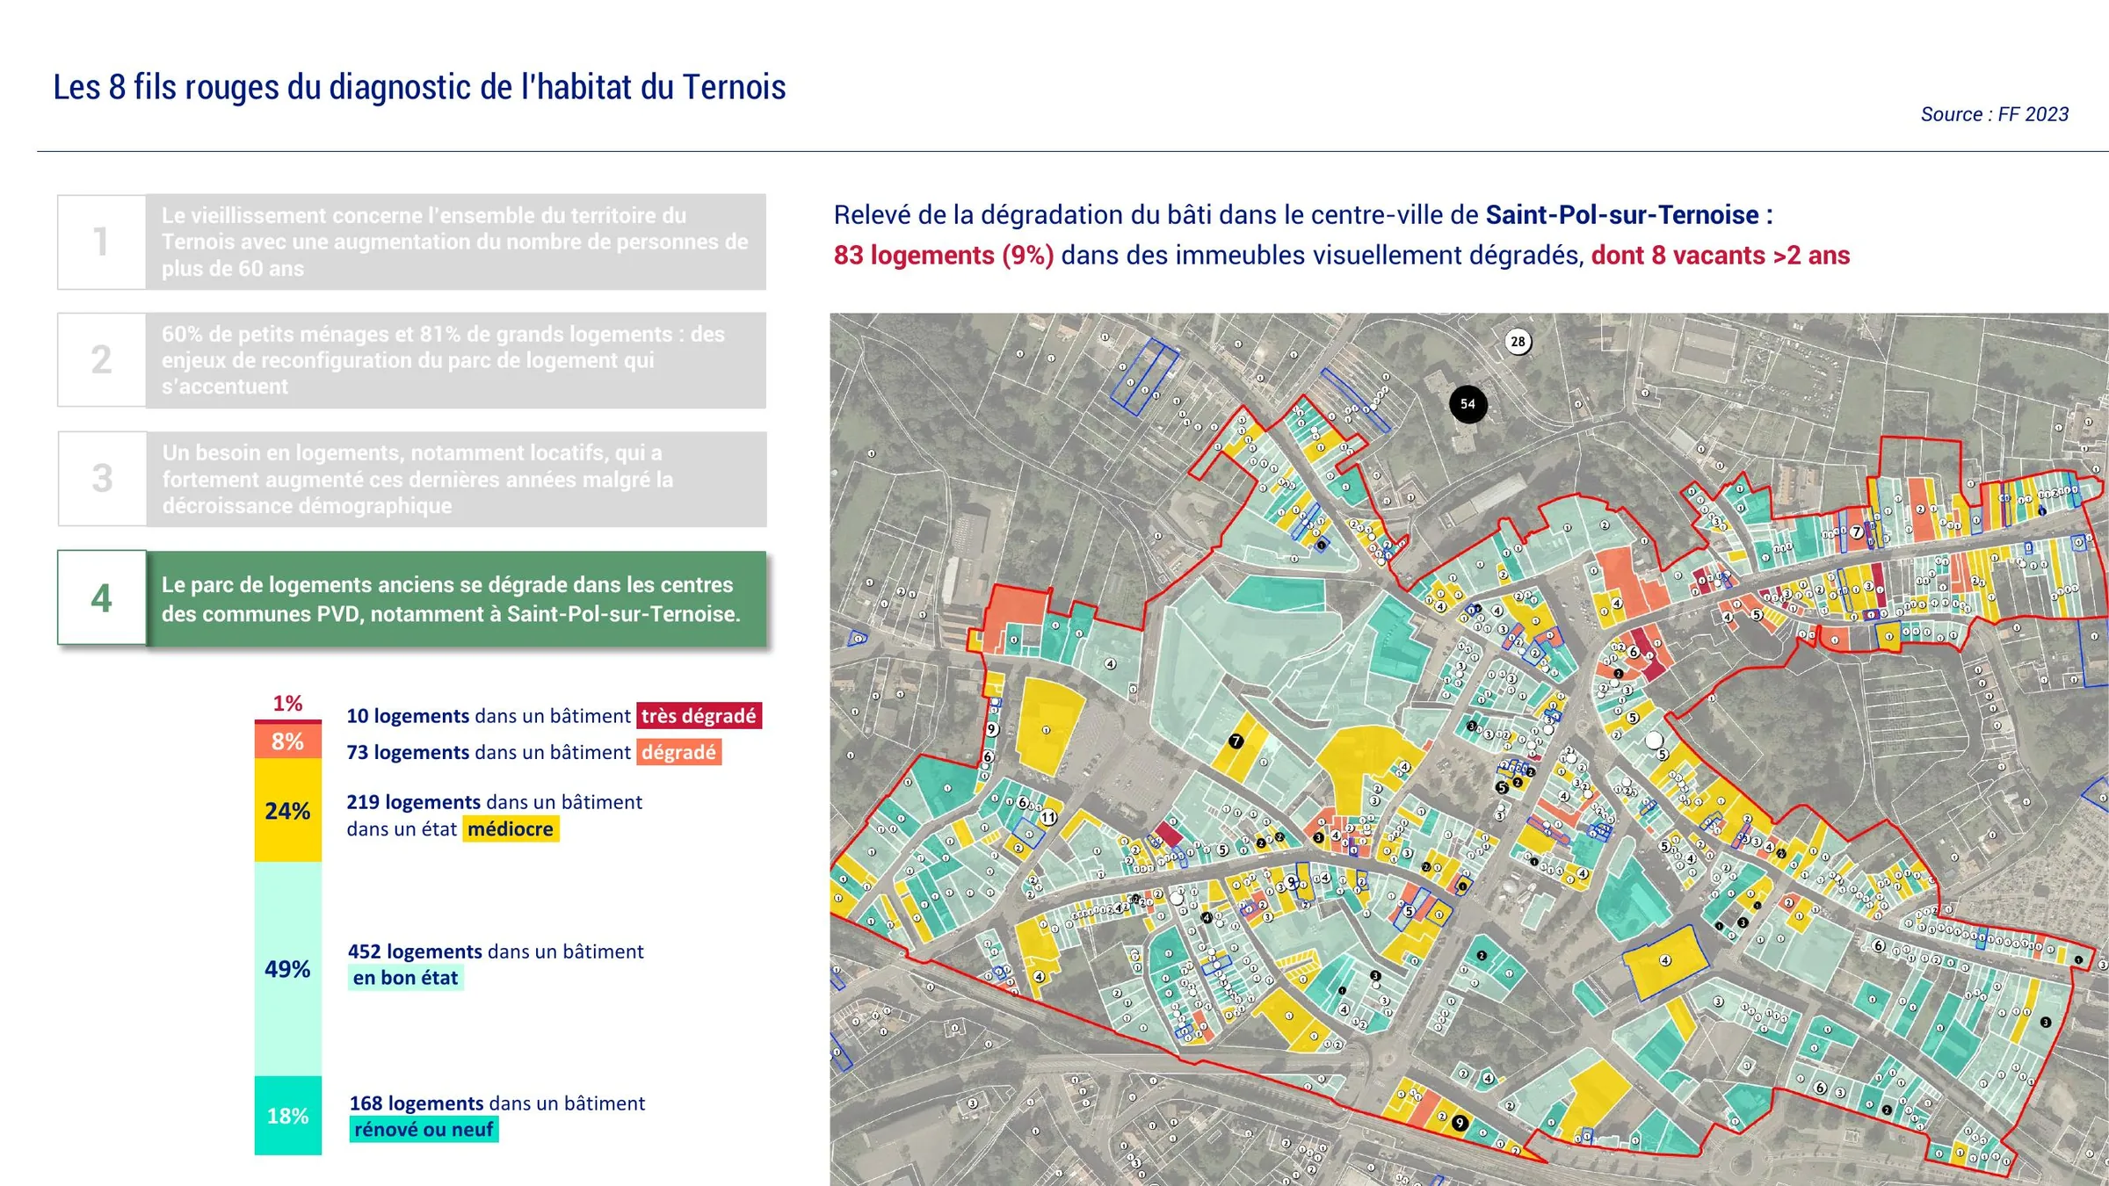Select numbered box 2 about small households
The image size is (2109, 1186).
[x=411, y=360]
